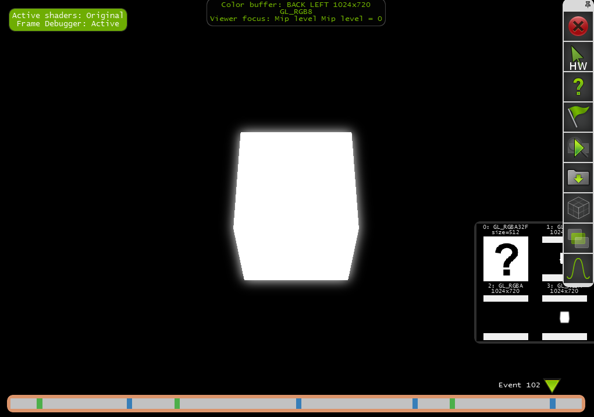Click the red X close icon in sidebar

tap(578, 27)
